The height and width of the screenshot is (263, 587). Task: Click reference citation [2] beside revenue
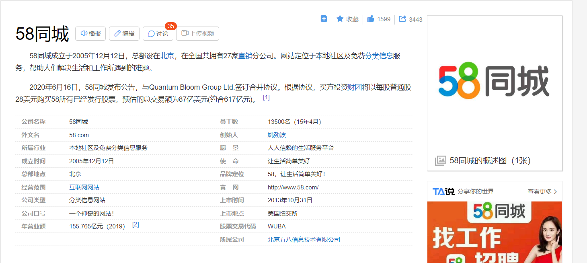point(135,224)
